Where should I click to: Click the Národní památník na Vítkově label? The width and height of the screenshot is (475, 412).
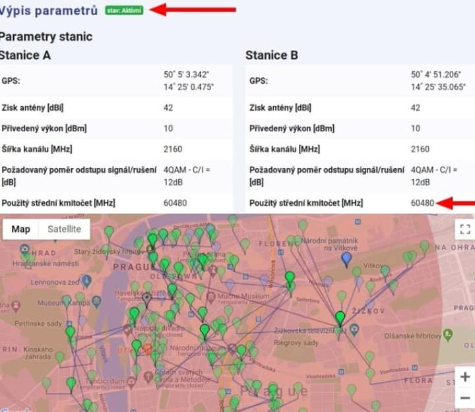click(330, 244)
